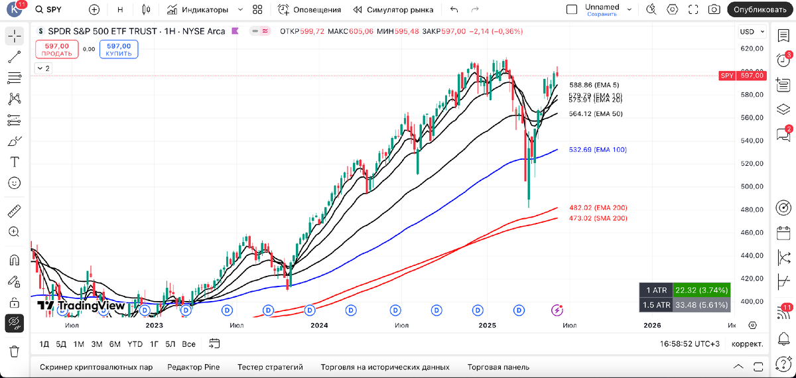Screen dimensions: 796x378
Task: Select the 1Д date range
Action: coord(44,344)
